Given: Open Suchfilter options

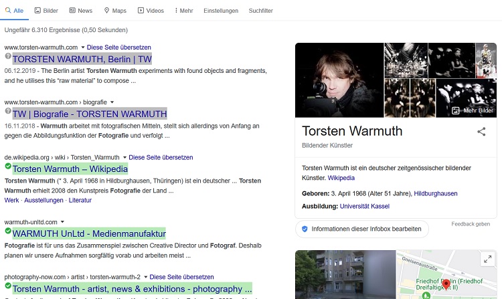Looking at the screenshot, I should point(260,11).
